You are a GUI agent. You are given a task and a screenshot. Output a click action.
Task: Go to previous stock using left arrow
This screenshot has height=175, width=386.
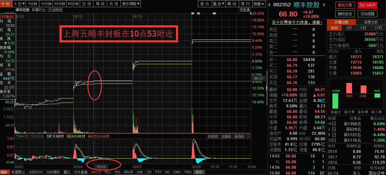tap(269, 5)
